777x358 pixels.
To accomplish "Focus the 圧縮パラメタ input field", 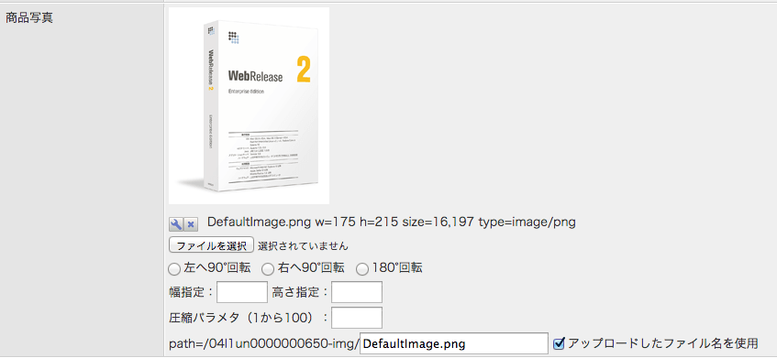I will pos(357,318).
